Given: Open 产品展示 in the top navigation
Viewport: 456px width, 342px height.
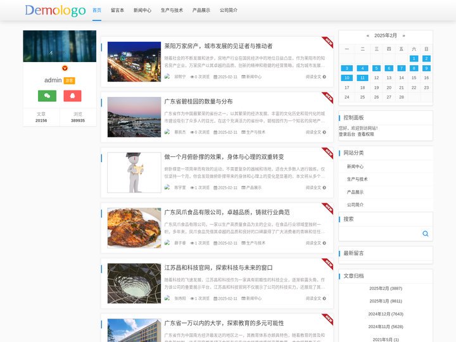Looking at the screenshot, I should pos(201,10).
